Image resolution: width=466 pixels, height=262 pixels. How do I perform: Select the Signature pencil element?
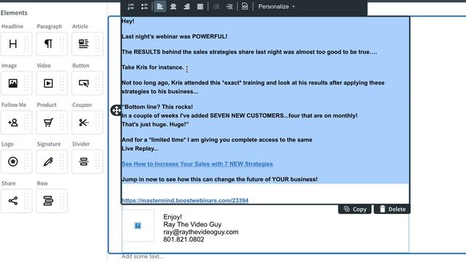point(52,162)
